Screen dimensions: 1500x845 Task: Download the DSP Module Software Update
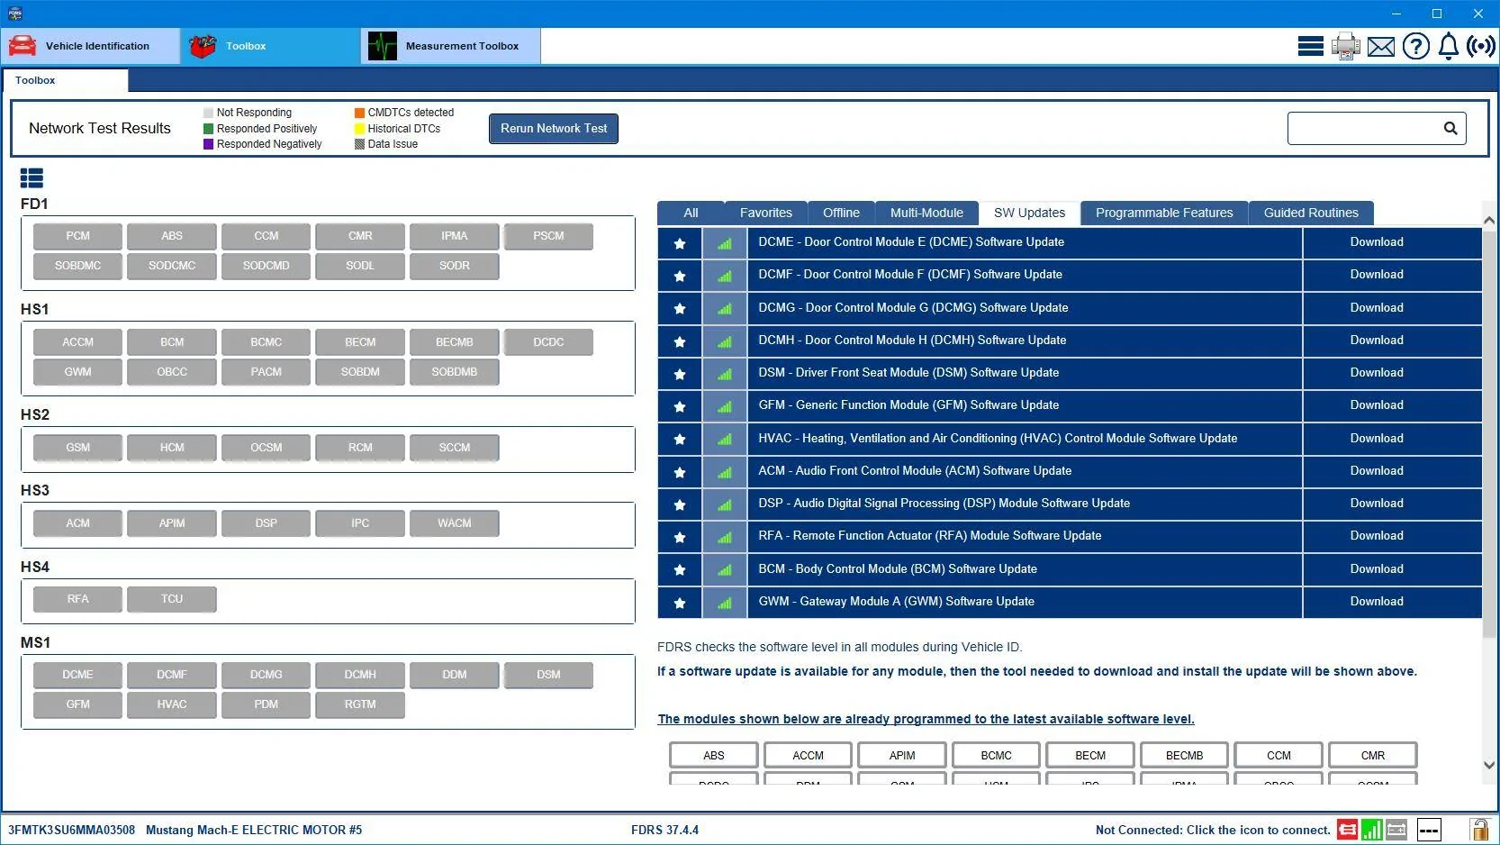(1392, 504)
